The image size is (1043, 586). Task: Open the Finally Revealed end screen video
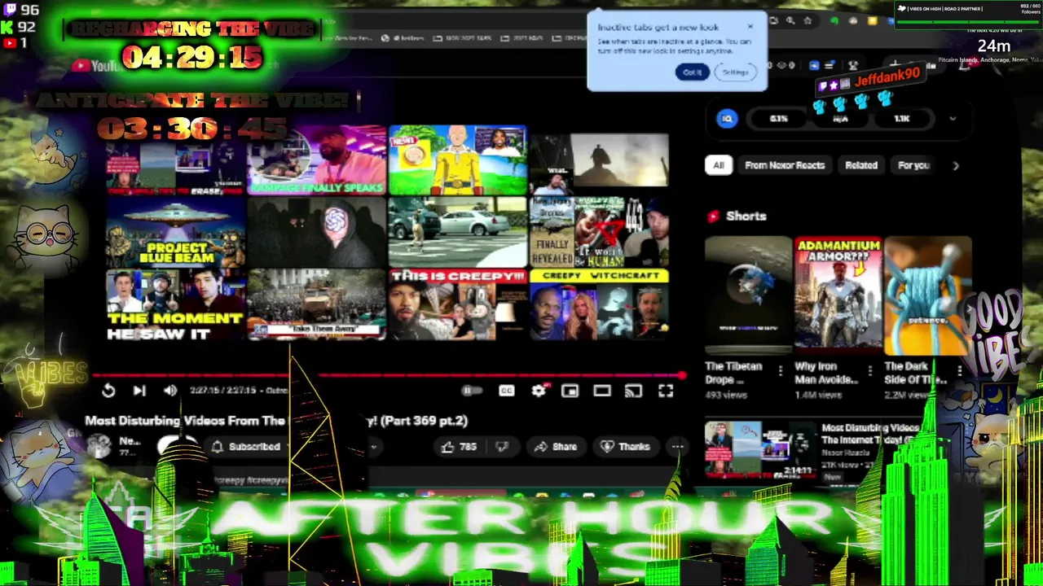click(599, 231)
